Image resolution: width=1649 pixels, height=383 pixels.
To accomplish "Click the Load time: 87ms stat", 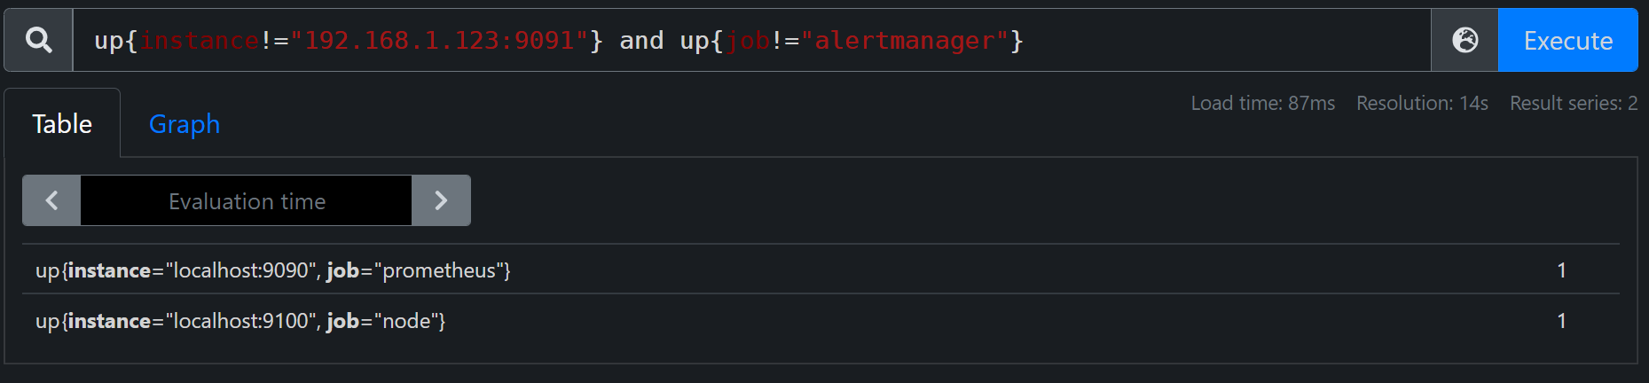I will pyautogui.click(x=1262, y=103).
